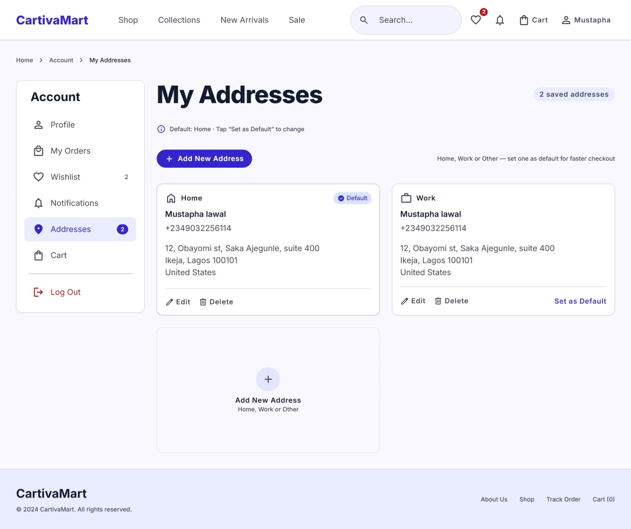
Task: Set the Work address as default
Action: coord(580,301)
